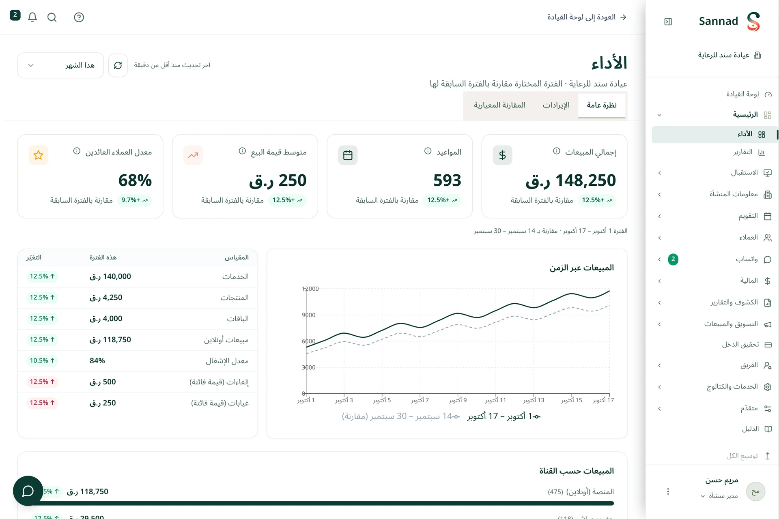Click الإلغاءات (قيمة فائتة) row
This screenshot has height=519, width=779.
138,382
